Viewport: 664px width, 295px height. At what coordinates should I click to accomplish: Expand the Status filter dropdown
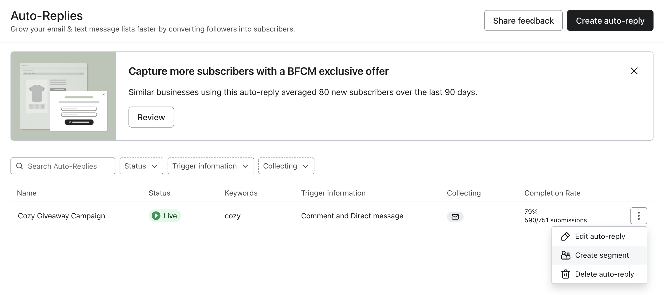pos(141,166)
